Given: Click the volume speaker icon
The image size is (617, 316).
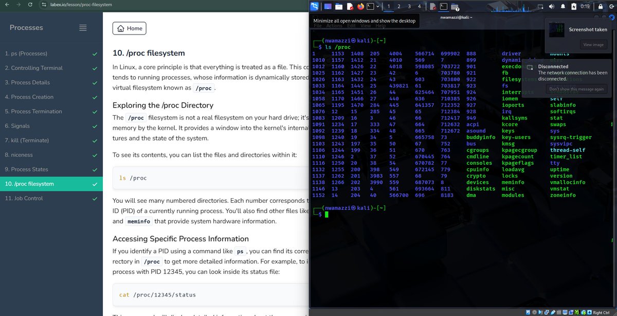Looking at the screenshot, I should pyautogui.click(x=552, y=6).
